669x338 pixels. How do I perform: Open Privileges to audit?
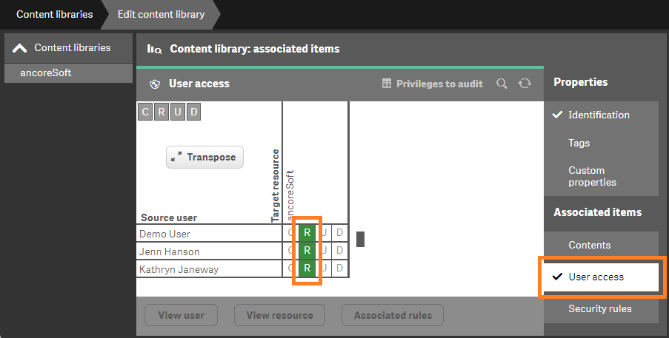click(433, 84)
